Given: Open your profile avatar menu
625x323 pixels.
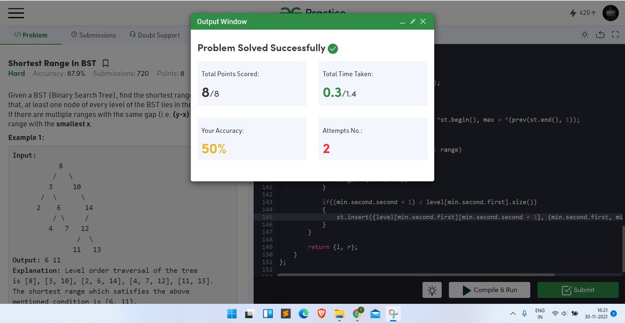Looking at the screenshot, I should [610, 13].
